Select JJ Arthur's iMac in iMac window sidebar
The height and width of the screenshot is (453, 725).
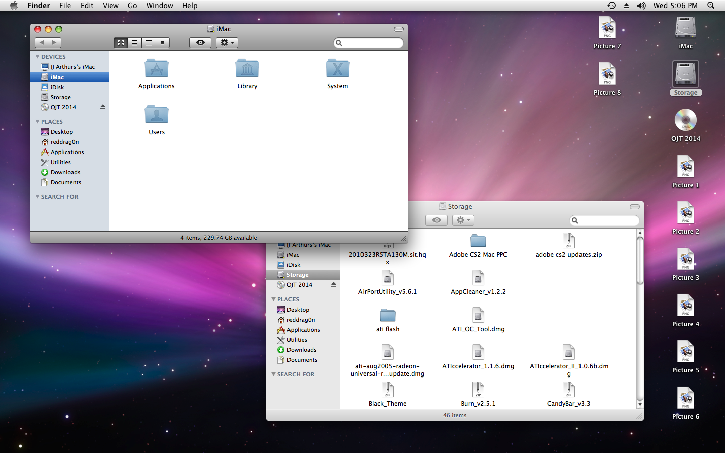[x=69, y=67]
